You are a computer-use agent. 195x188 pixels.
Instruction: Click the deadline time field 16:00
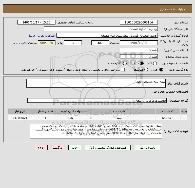point(100,43)
